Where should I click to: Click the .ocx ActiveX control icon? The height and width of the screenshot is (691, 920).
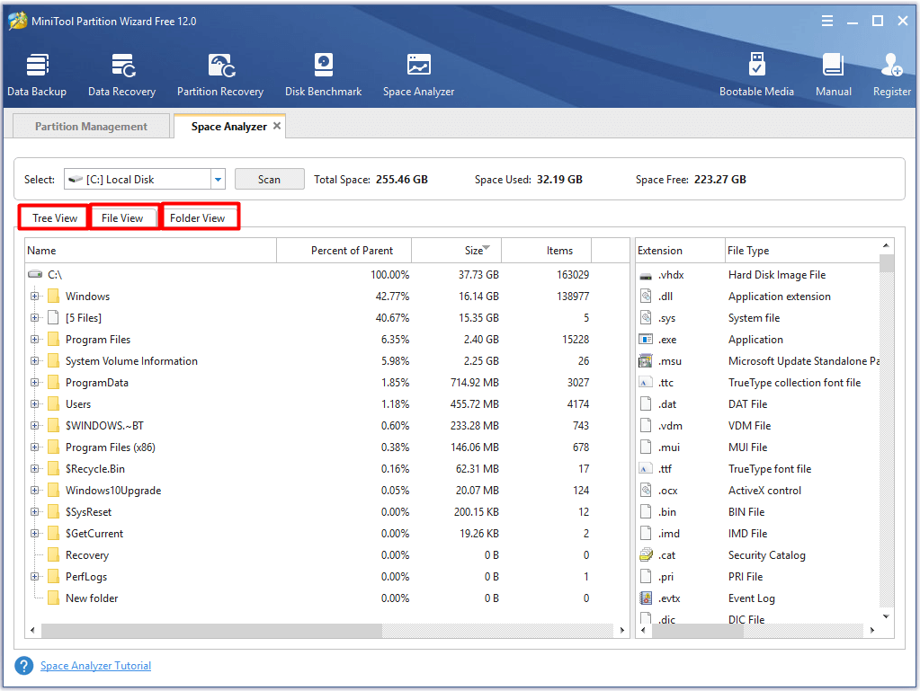point(646,490)
